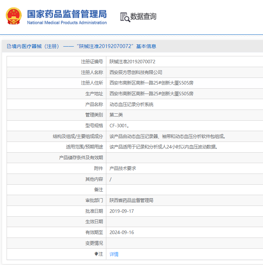This screenshot has height=265, width=263.
Task: Click the document icon before 境内医疗器械
Action: 9,46
